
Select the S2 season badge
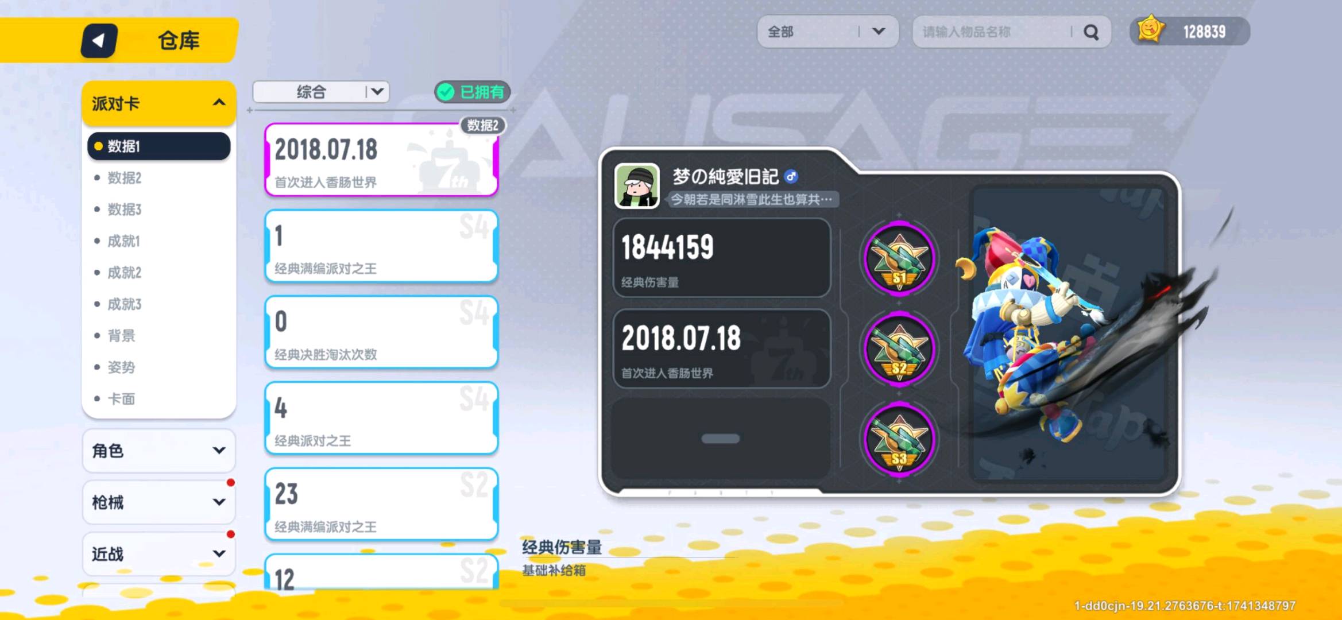(899, 350)
